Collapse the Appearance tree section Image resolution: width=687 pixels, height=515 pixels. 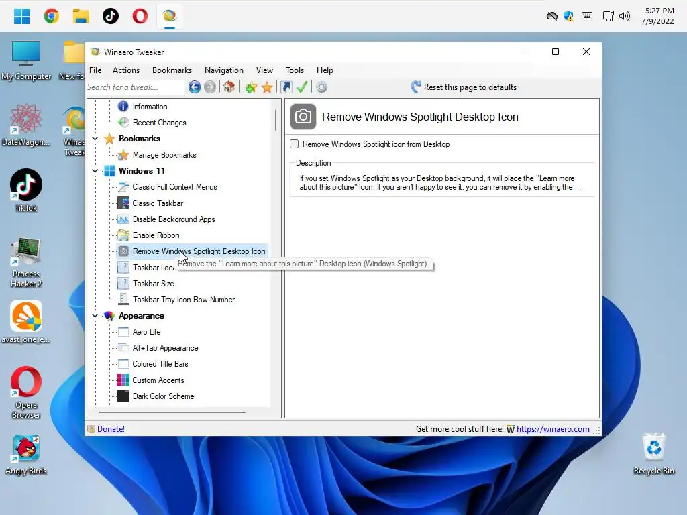[x=95, y=316]
